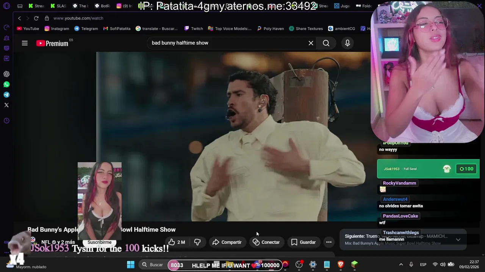This screenshot has height=272, width=485.
Task: Click the Conectar button
Action: (266, 242)
